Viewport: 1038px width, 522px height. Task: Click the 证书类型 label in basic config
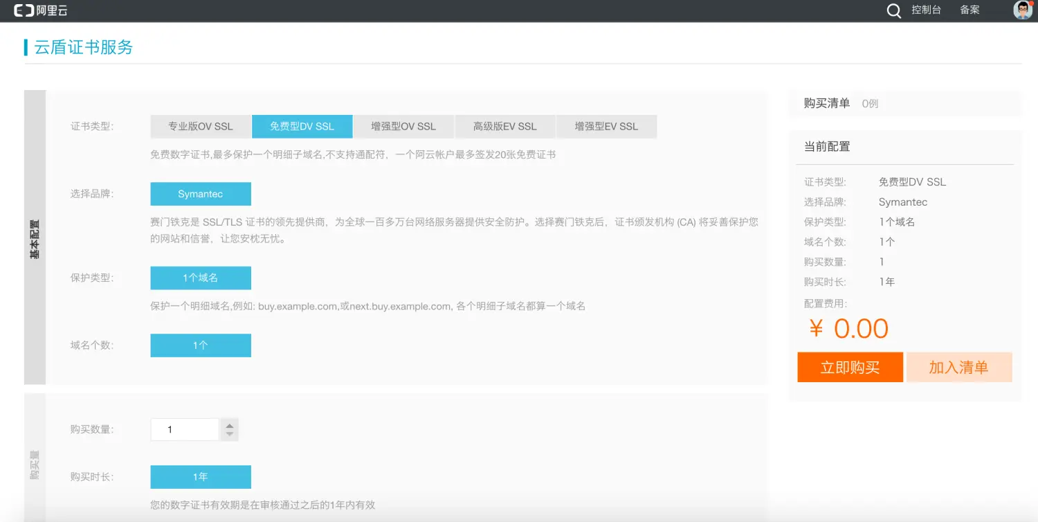point(92,127)
